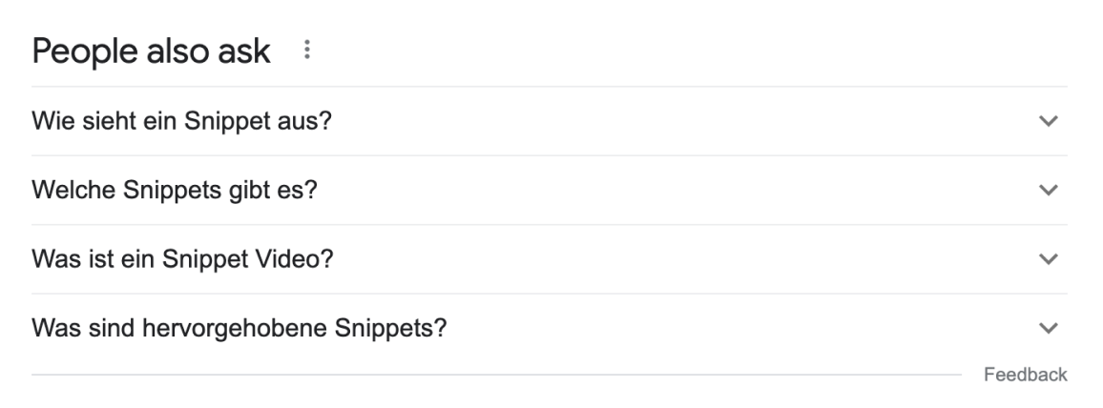The width and height of the screenshot is (1103, 408).
Task: Click the Feedback link
Action: click(x=1025, y=375)
